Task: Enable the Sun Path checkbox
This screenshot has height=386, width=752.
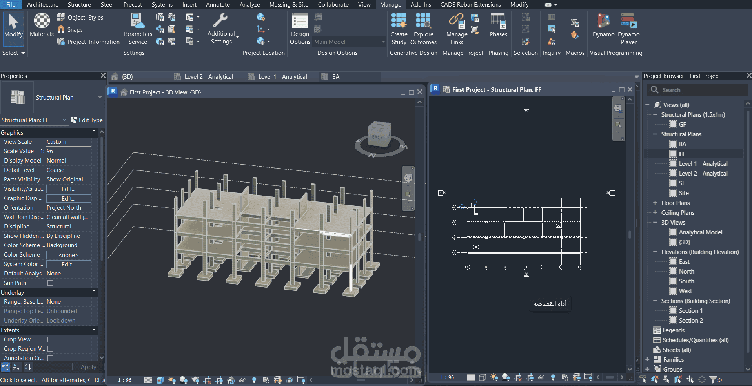Action: coord(50,283)
